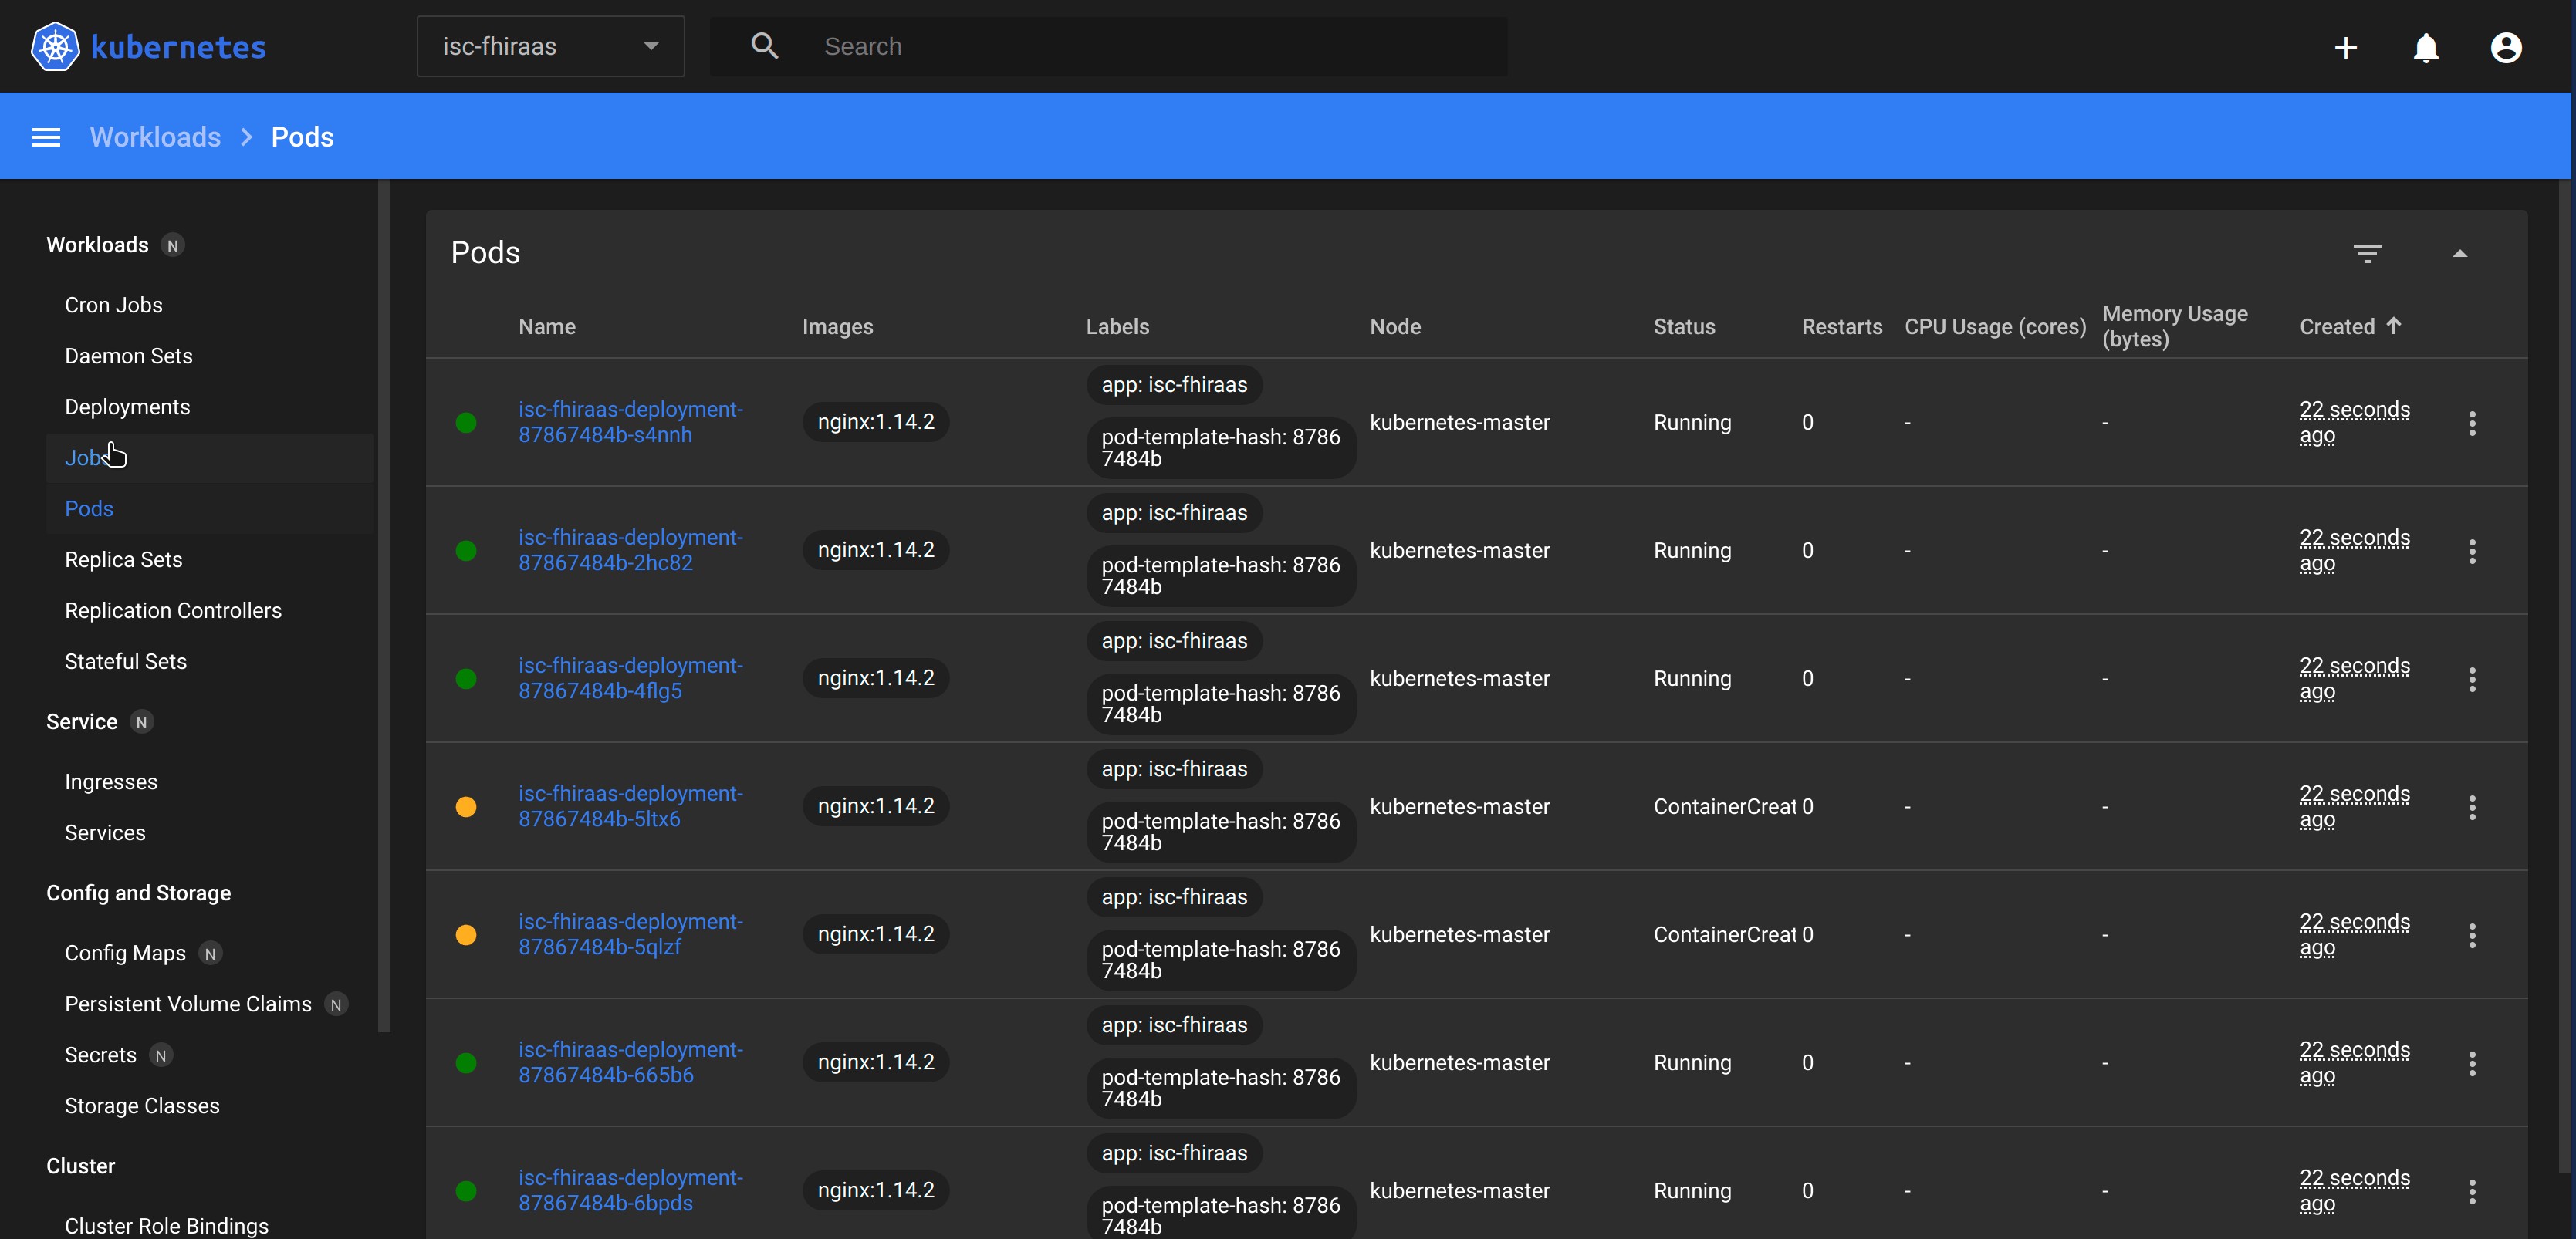Open Config Maps in the sidebar
This screenshot has height=1239, width=2576.
(x=125, y=953)
